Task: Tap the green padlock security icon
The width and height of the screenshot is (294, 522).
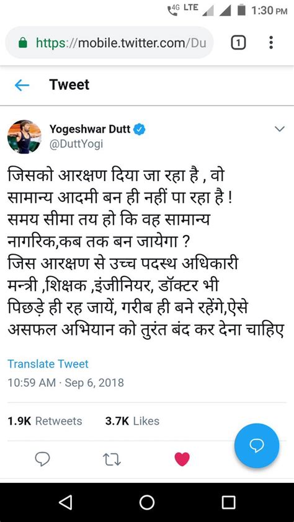Action: (x=23, y=43)
